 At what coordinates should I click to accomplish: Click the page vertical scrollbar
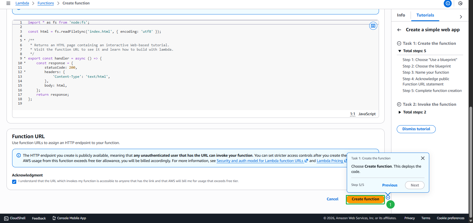pyautogui.click(x=471, y=159)
